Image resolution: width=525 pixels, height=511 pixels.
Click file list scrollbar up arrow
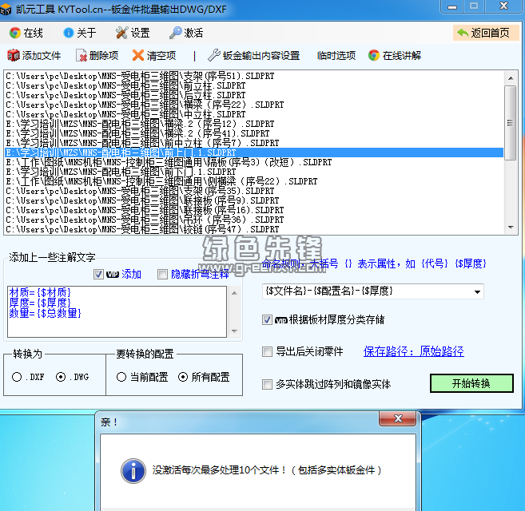point(511,78)
